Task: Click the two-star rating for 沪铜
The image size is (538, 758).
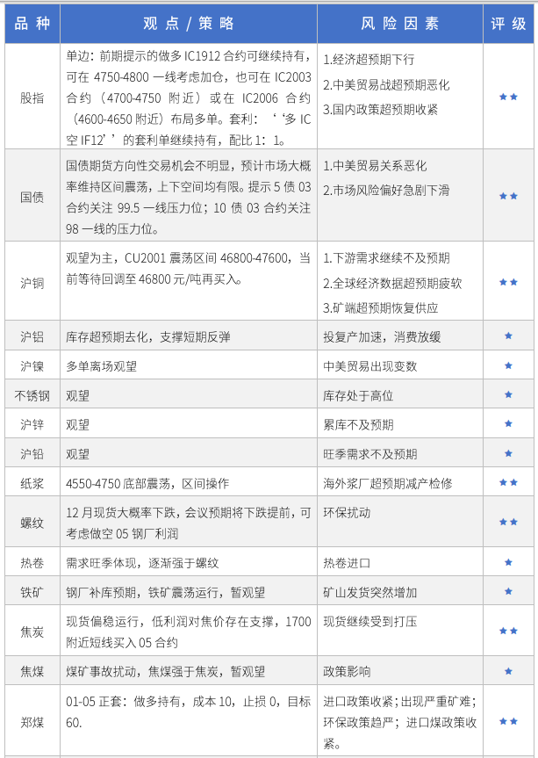Action: [x=508, y=282]
